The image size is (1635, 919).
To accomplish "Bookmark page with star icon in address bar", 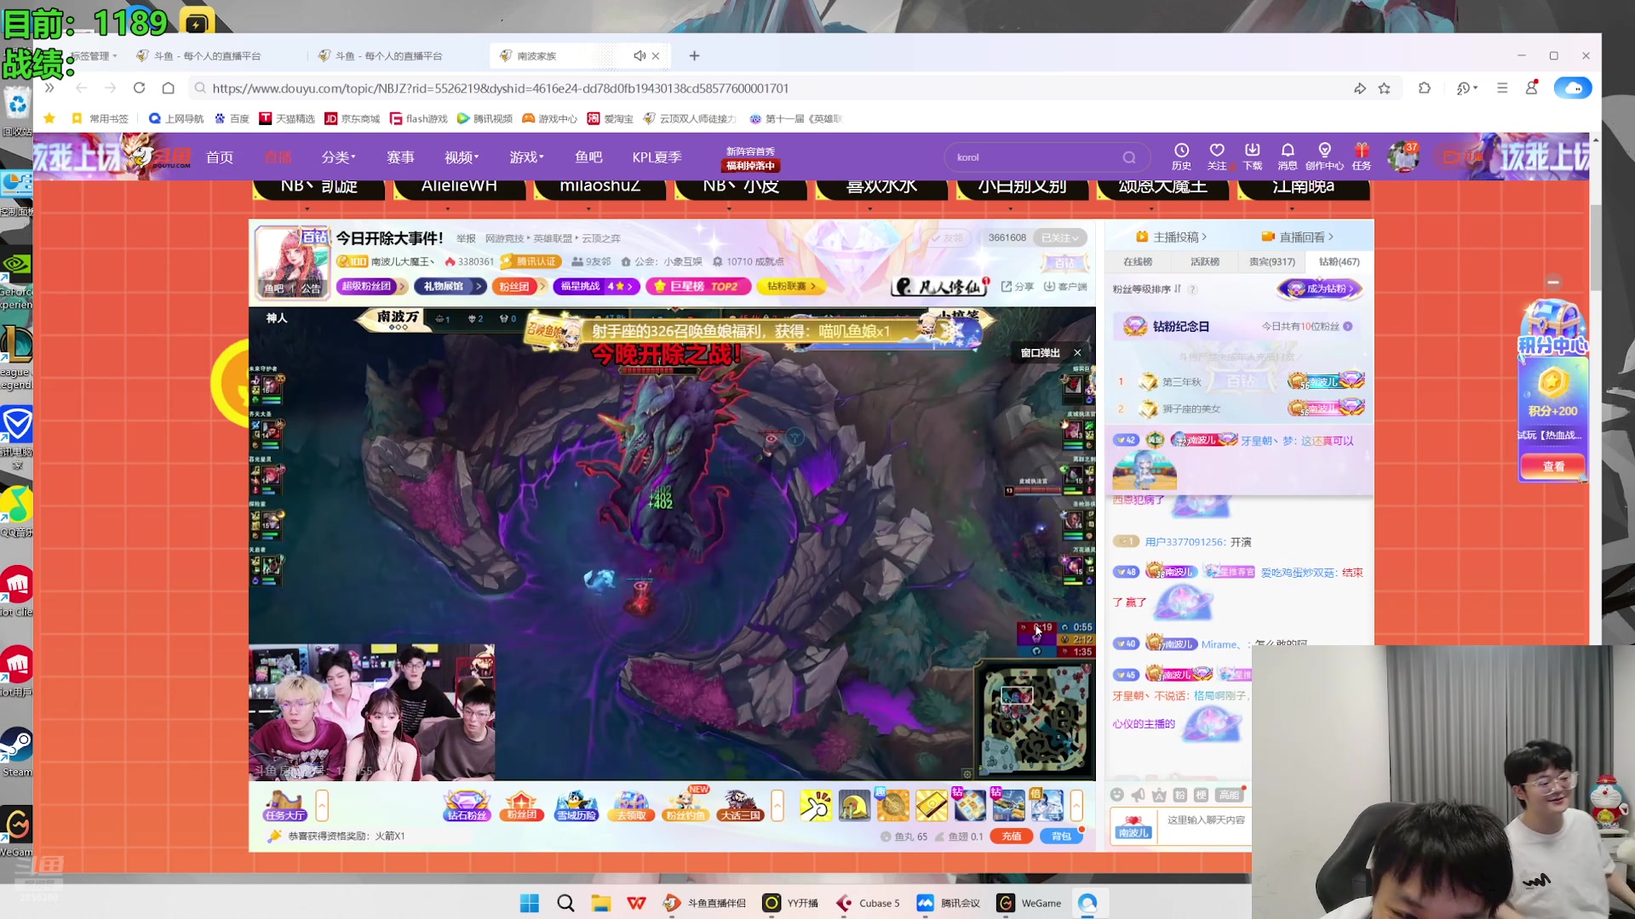I will [x=1385, y=88].
